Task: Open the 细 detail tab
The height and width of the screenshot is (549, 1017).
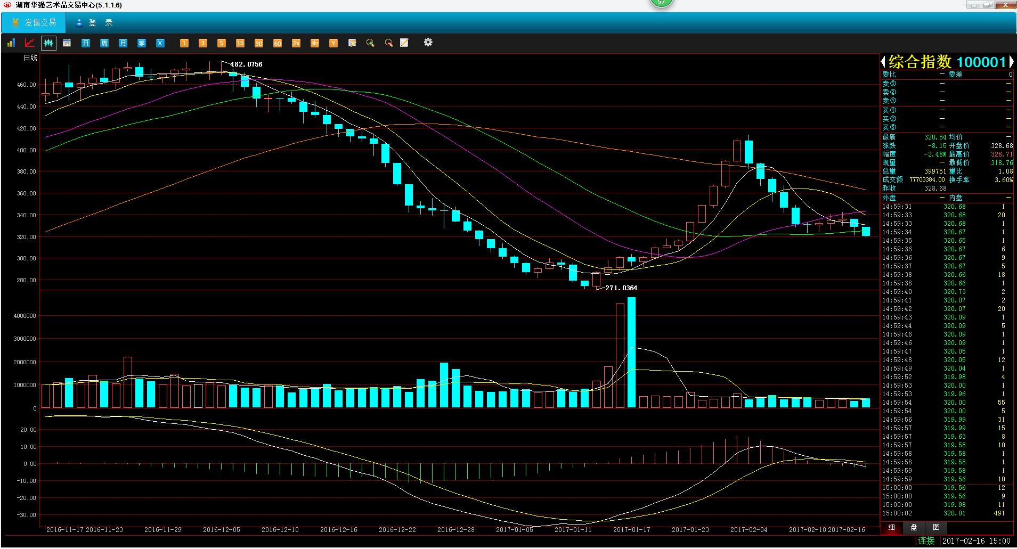Action: pyautogui.click(x=891, y=528)
